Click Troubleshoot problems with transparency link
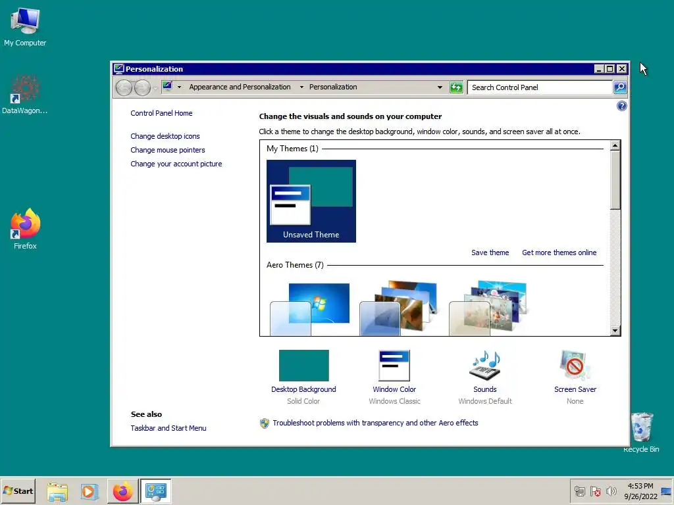The height and width of the screenshot is (505, 674). point(375,423)
